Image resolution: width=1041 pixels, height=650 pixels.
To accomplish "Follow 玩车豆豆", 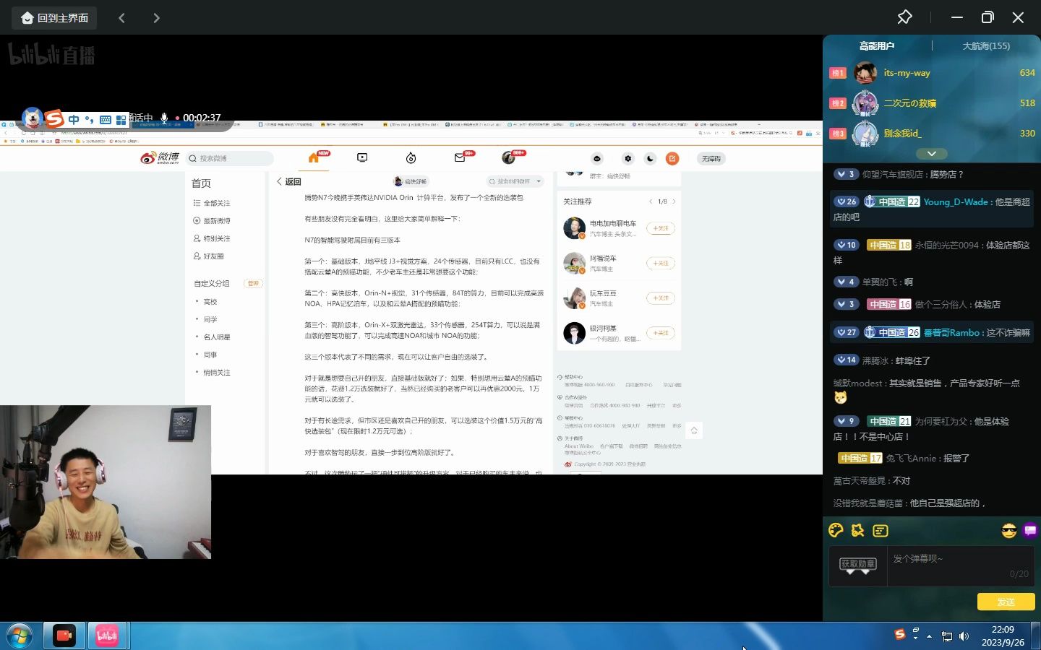I will [x=660, y=298].
